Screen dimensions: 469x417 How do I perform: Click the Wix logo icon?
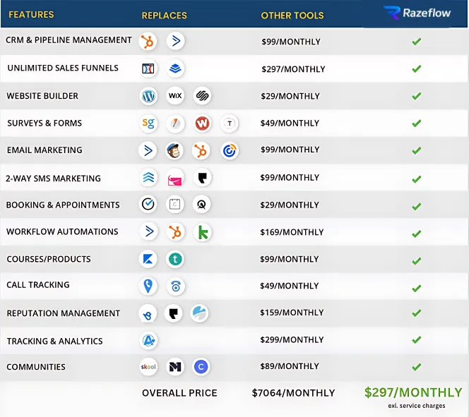pyautogui.click(x=175, y=96)
